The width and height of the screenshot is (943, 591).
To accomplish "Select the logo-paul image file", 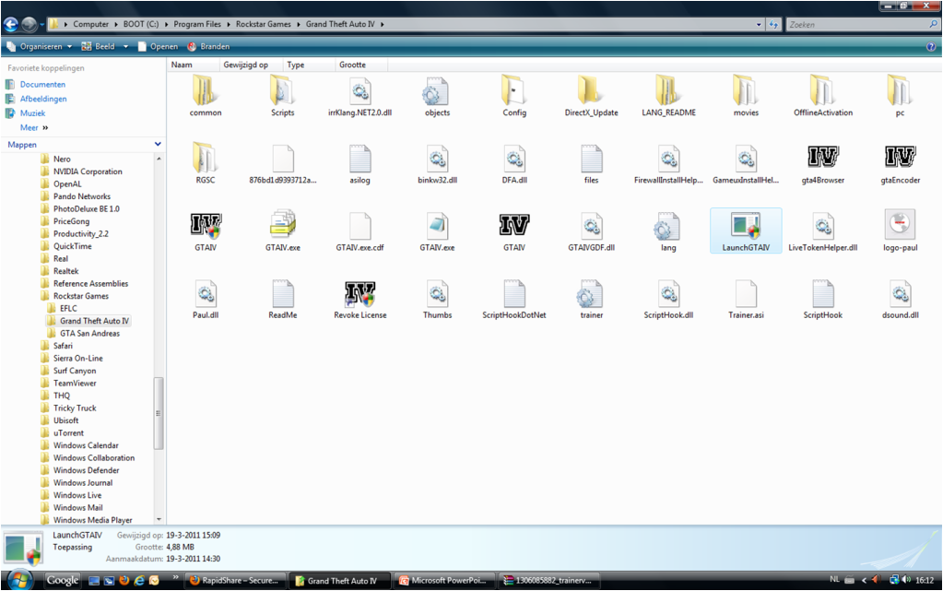I will click(900, 231).
